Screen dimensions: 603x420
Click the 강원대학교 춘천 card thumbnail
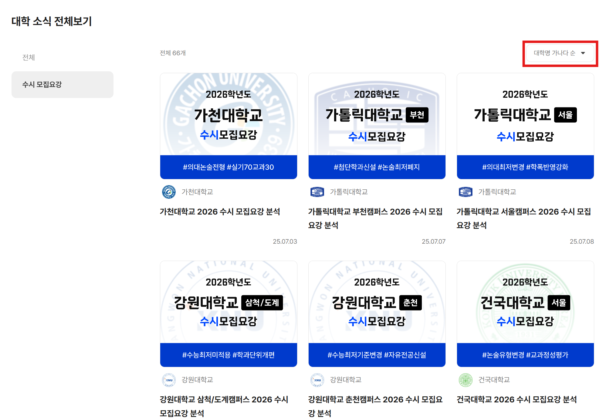pos(377,313)
